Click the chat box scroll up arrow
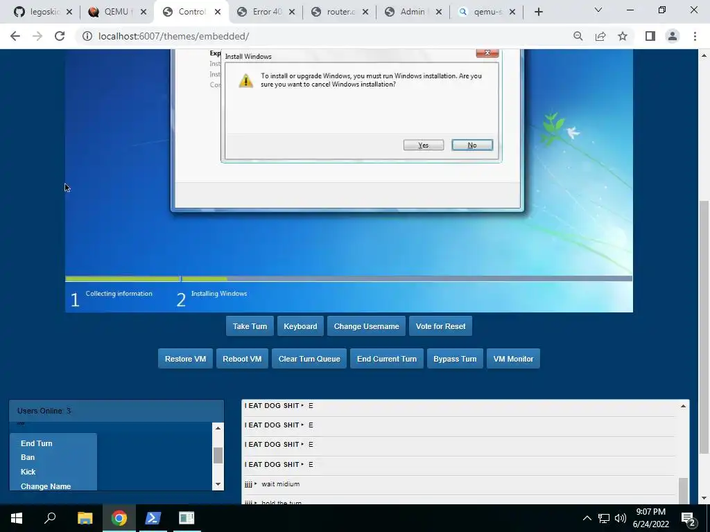This screenshot has width=710, height=532. tap(683, 406)
